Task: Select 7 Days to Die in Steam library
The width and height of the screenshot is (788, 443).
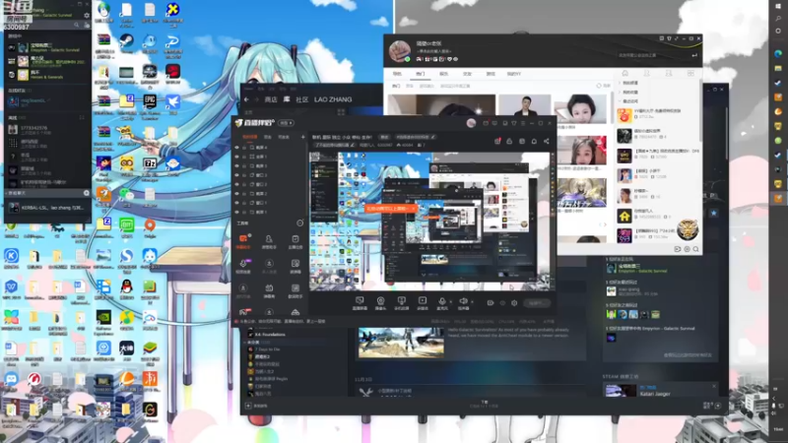Action: (x=266, y=349)
